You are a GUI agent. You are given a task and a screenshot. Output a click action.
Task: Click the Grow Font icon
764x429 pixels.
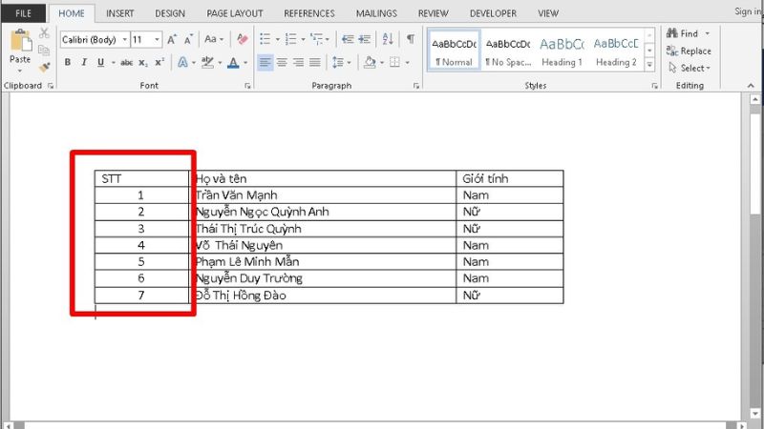click(x=172, y=40)
